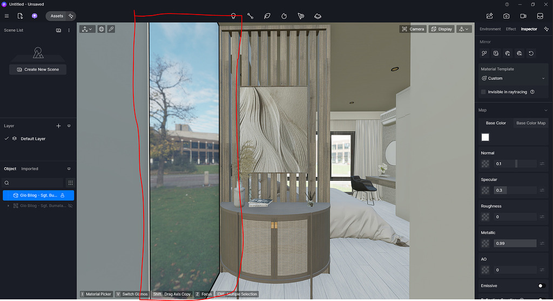Image resolution: width=553 pixels, height=301 pixels.
Task: Switch to the Imported tab
Action: [x=30, y=169]
